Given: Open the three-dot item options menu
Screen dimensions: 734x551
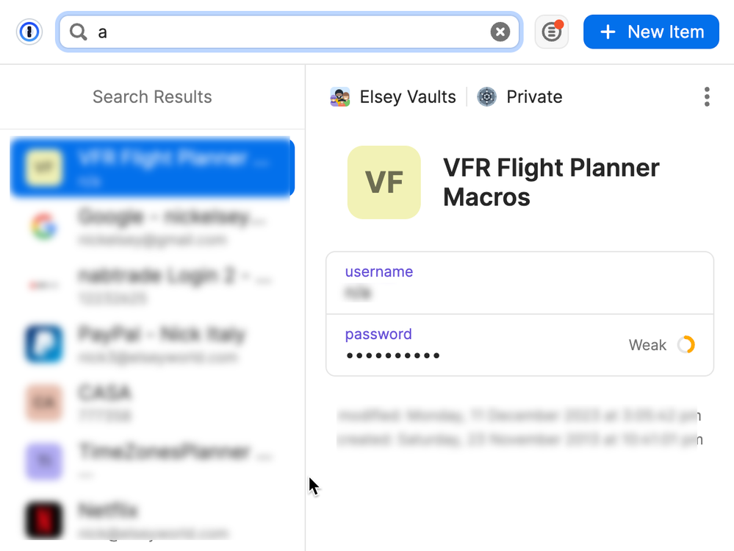Looking at the screenshot, I should click(707, 97).
